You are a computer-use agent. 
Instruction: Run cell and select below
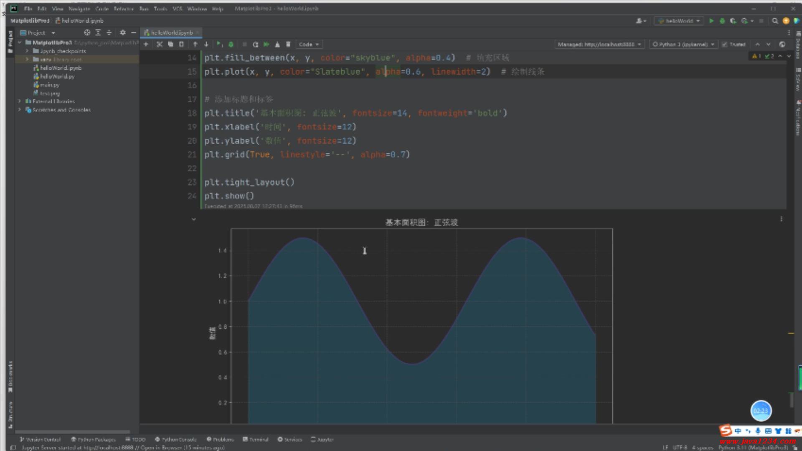pos(219,44)
